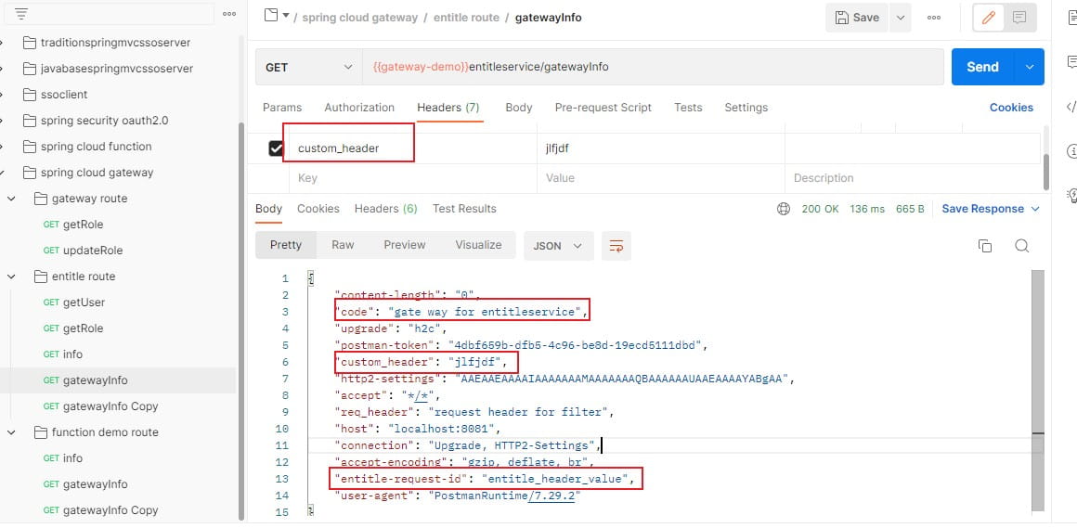
Task: Click the Send button
Action: (x=981, y=67)
